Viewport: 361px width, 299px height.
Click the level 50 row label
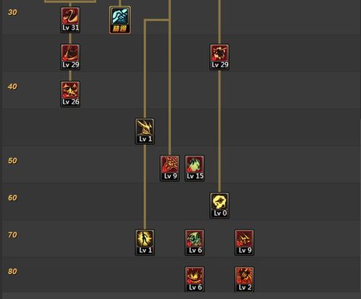(x=12, y=161)
